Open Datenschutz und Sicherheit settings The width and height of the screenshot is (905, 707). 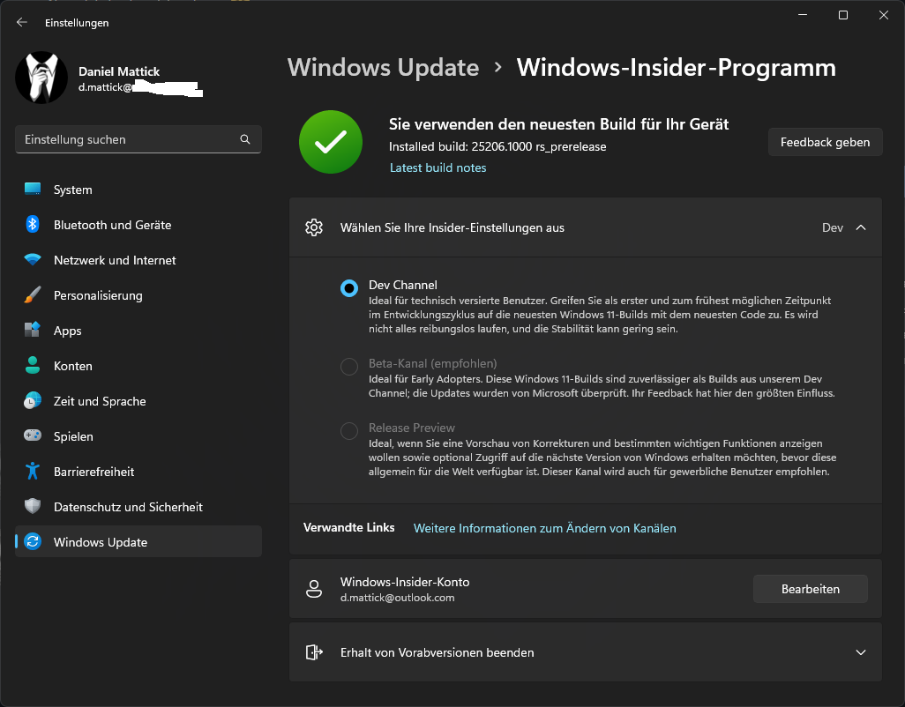click(138, 507)
